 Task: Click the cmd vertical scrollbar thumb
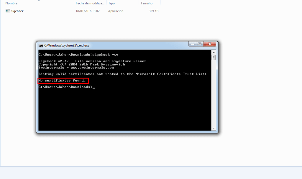pyautogui.click(x=214, y=57)
